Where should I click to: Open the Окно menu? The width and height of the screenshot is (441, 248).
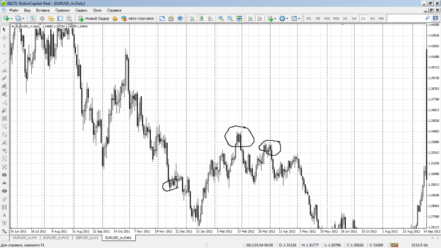[97, 11]
